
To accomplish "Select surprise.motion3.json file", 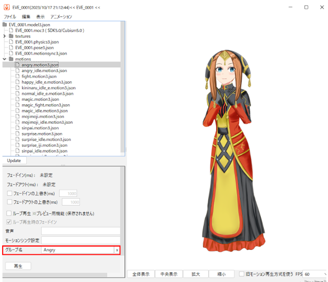I will [42, 134].
